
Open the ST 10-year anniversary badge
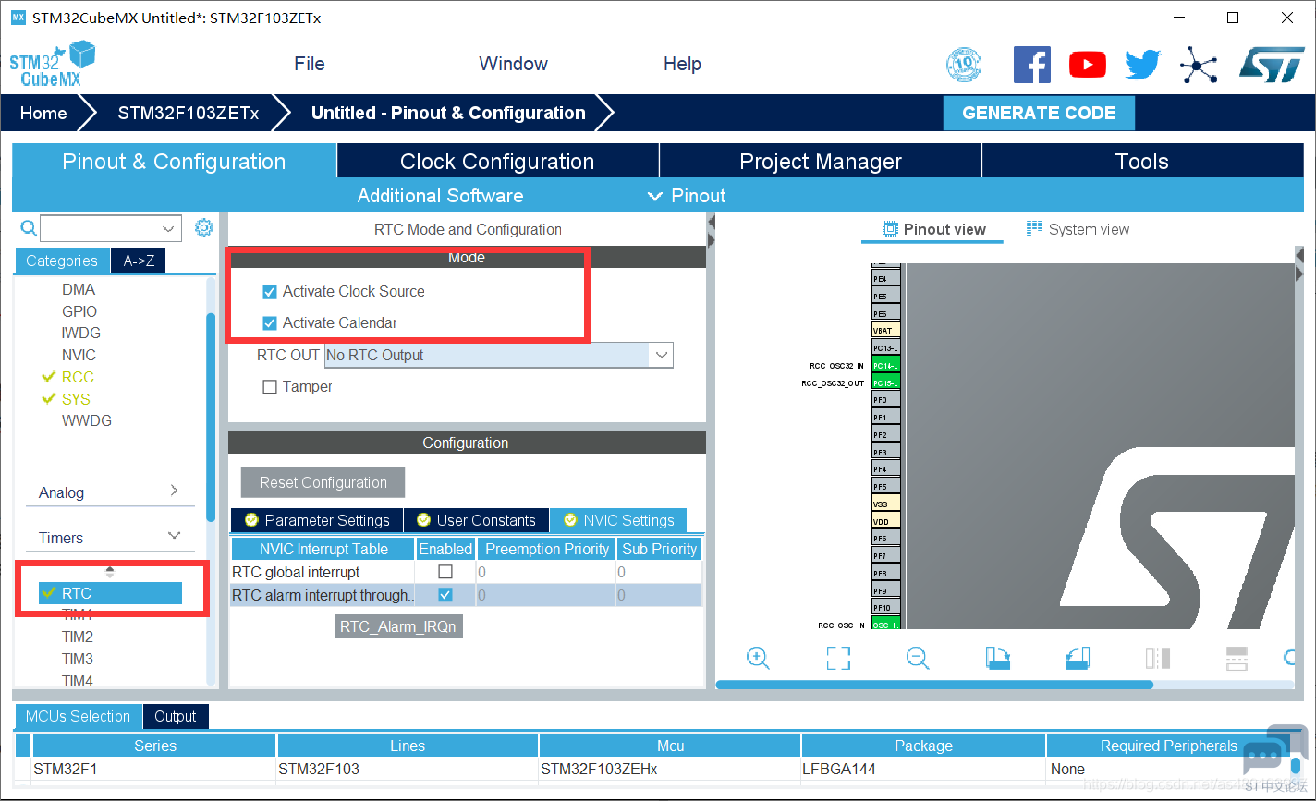964,65
